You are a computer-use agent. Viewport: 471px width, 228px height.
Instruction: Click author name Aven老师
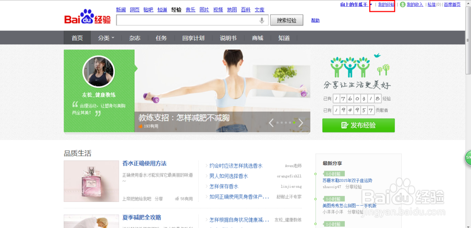coord(293,166)
